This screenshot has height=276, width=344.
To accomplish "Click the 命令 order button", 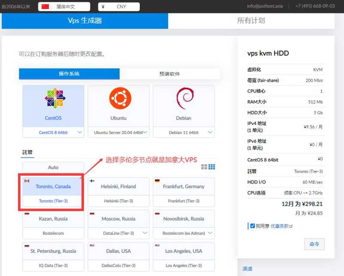I will tap(314, 244).
